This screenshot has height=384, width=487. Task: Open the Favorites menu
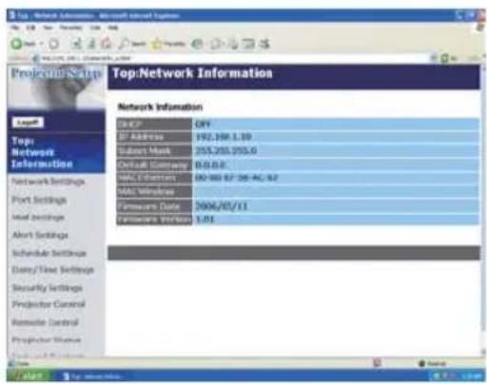(71, 28)
